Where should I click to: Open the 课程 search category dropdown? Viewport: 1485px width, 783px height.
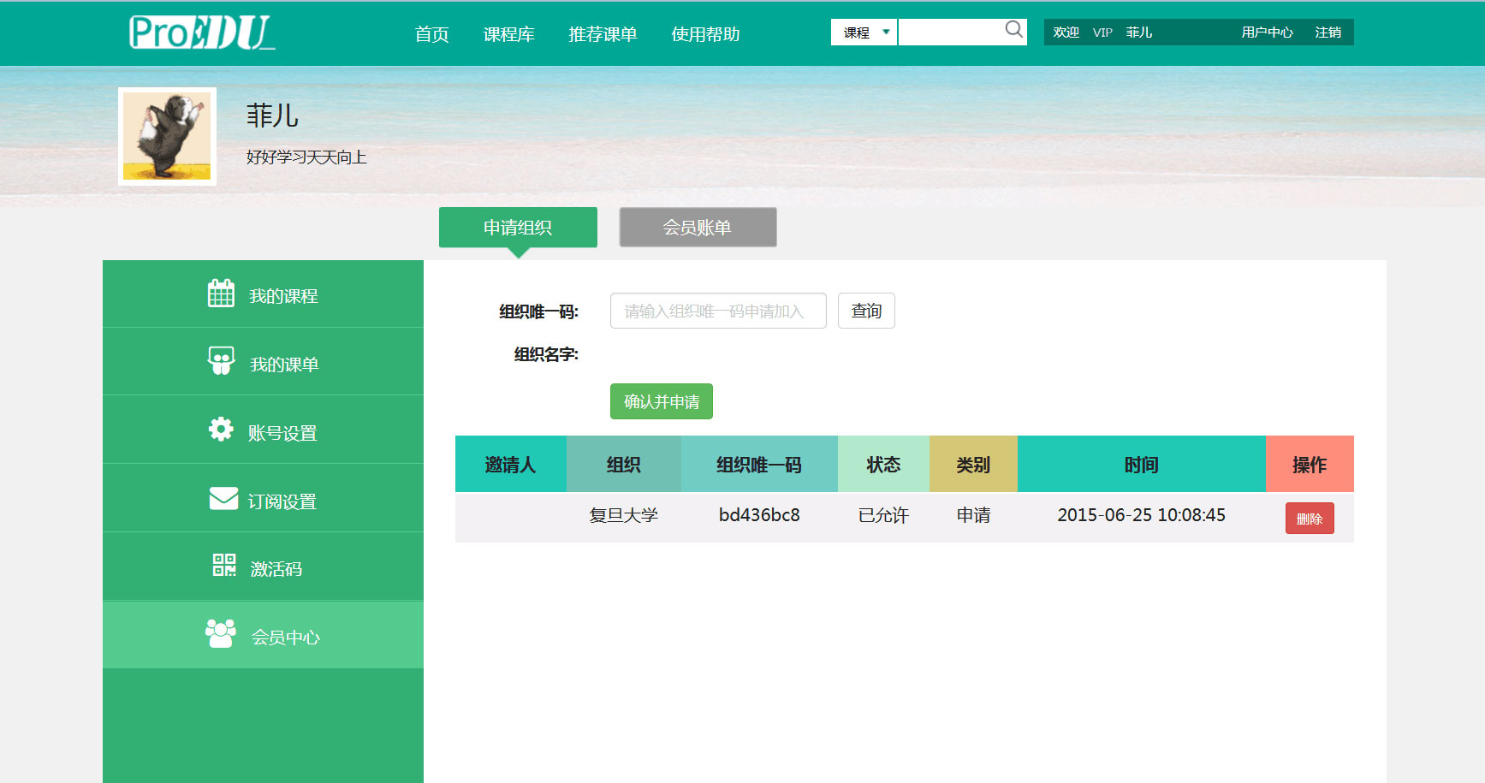[864, 33]
